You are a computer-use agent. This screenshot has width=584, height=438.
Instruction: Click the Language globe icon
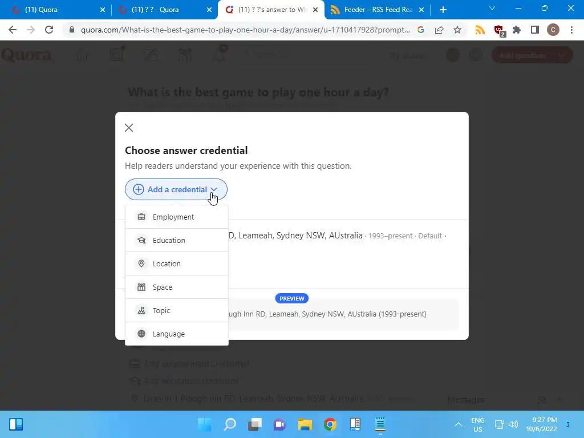point(141,334)
